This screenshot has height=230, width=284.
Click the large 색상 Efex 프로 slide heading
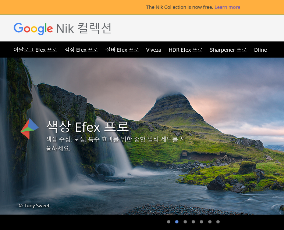pos(88,127)
